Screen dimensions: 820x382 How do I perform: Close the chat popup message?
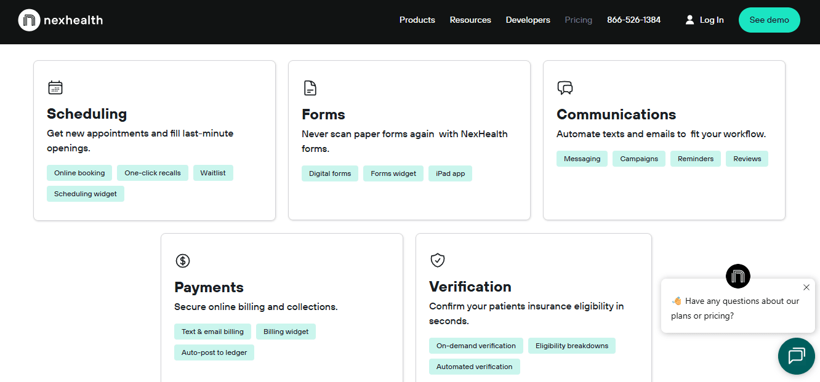click(x=806, y=287)
